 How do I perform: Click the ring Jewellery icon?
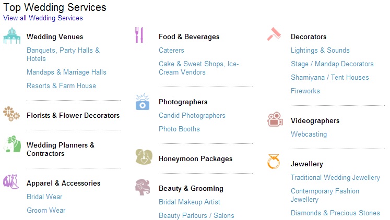[274, 162]
